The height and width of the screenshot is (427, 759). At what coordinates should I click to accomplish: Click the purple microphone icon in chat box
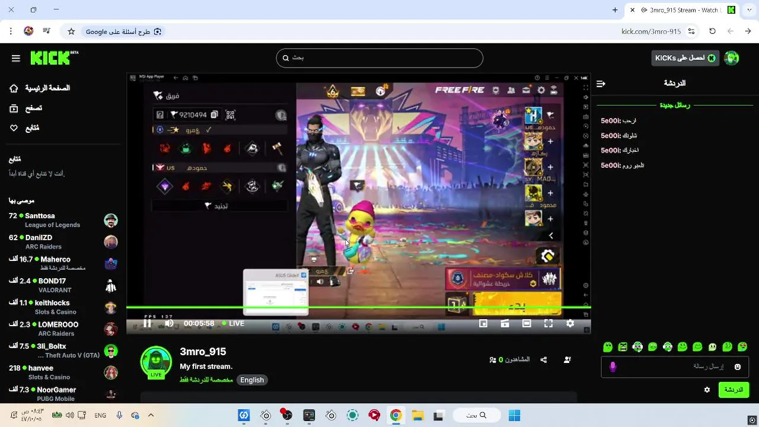[613, 367]
